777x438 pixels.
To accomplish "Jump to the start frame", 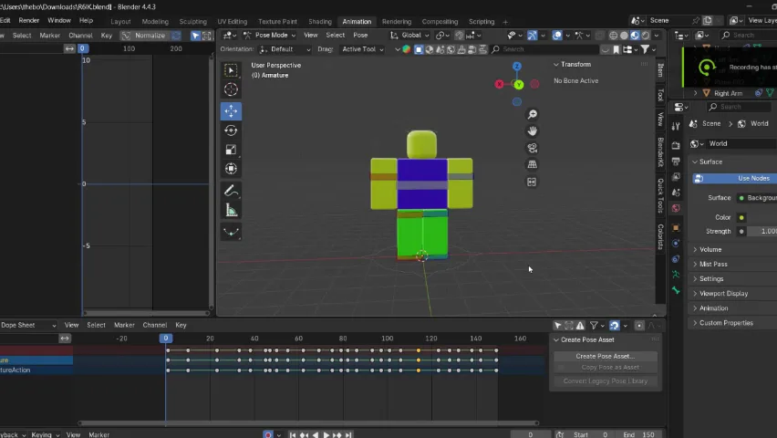I will (293, 434).
